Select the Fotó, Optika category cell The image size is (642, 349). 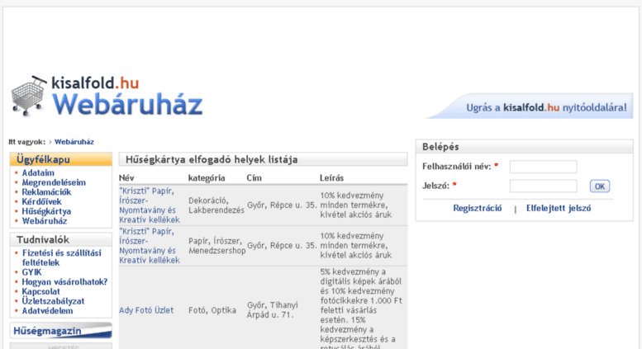pos(212,310)
